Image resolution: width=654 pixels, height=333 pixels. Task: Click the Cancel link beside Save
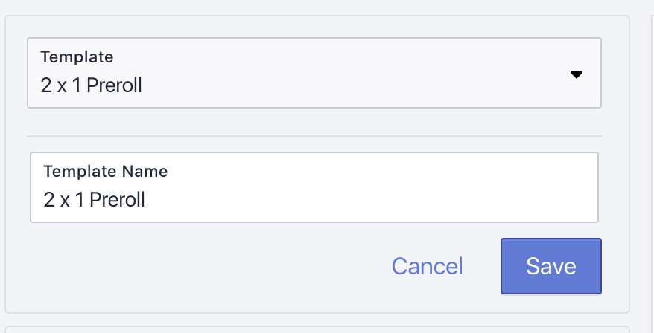427,266
